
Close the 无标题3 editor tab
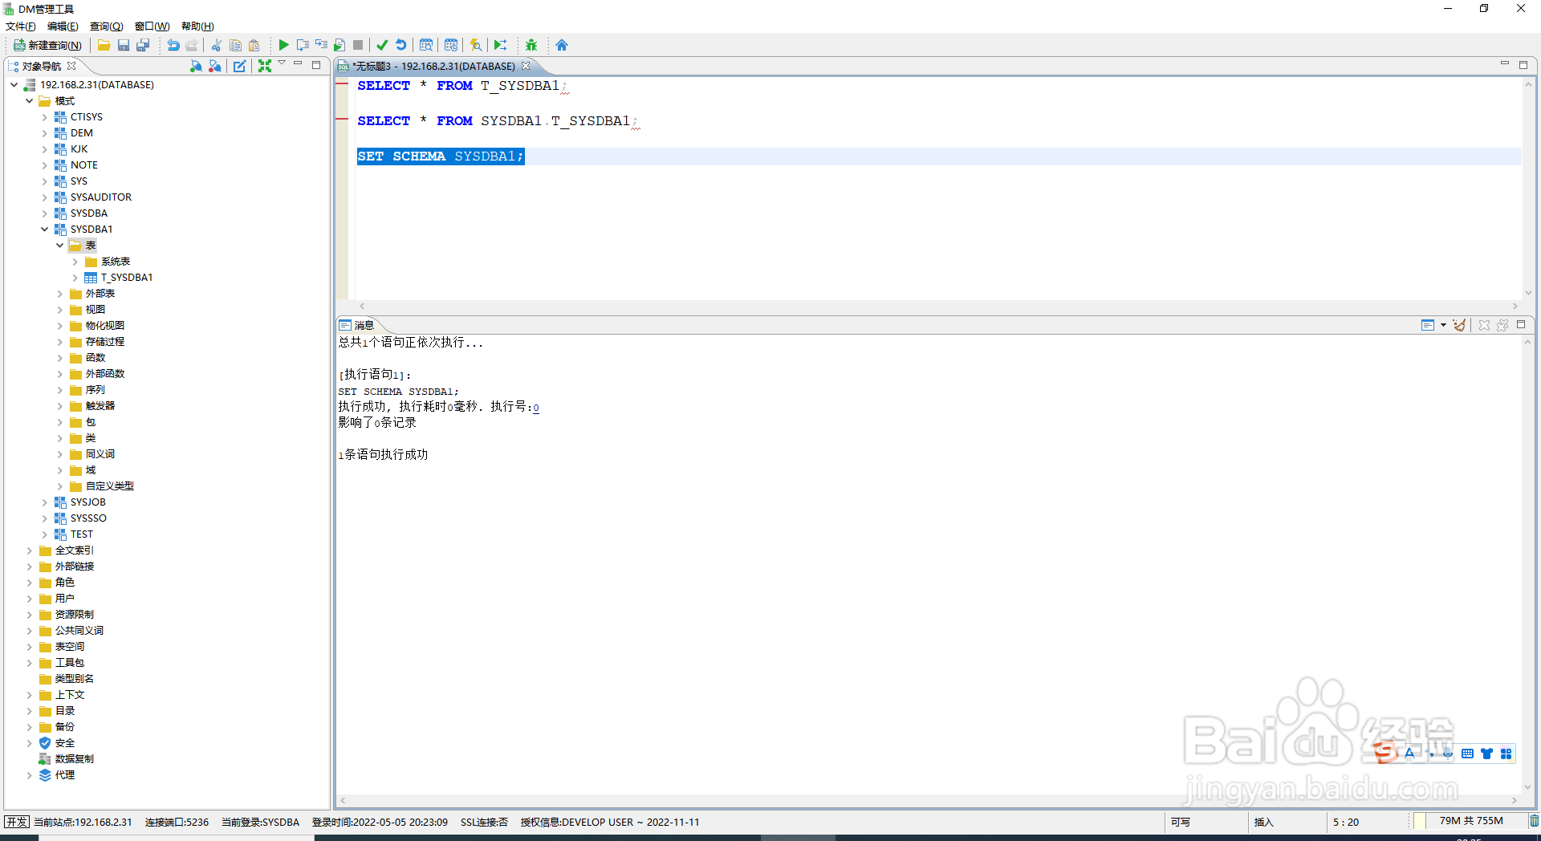click(526, 66)
